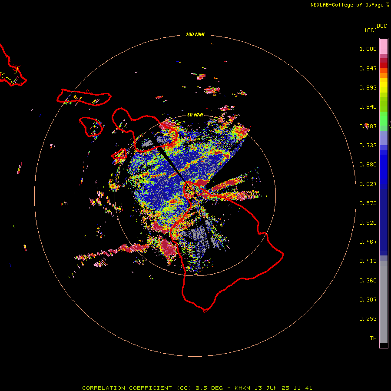Select the 0.787 scale value
391x391 pixels.
[368, 126]
